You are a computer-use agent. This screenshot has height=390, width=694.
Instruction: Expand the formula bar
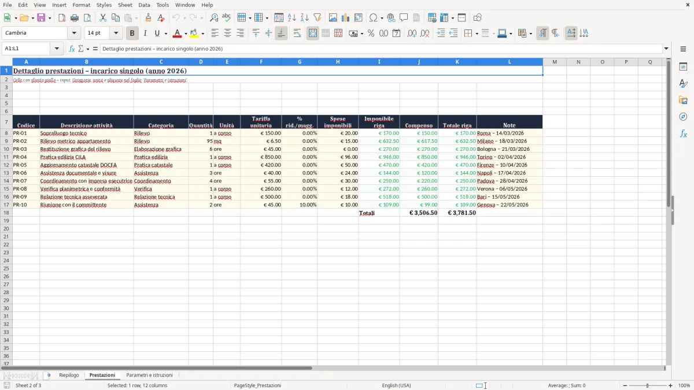click(x=666, y=49)
